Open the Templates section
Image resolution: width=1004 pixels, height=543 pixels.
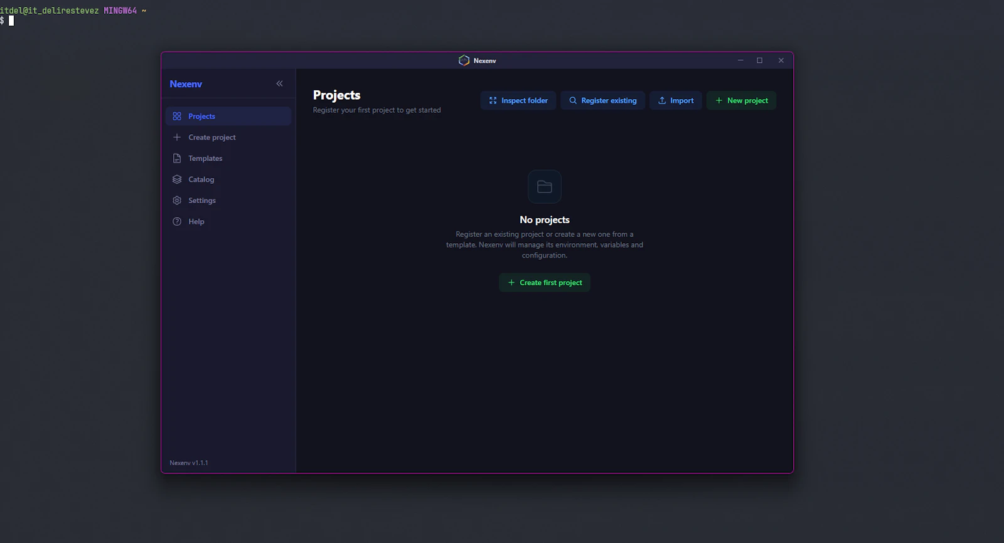click(x=228, y=159)
